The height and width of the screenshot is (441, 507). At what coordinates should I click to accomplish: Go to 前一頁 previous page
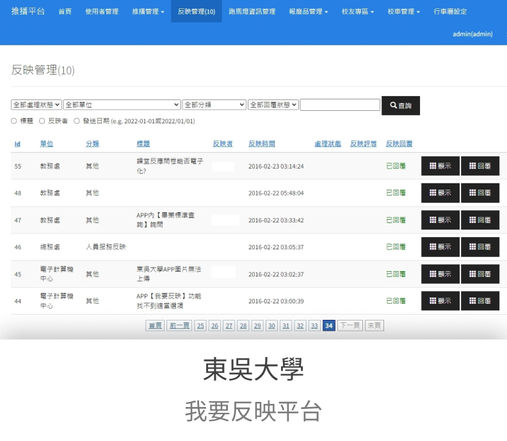coord(179,326)
